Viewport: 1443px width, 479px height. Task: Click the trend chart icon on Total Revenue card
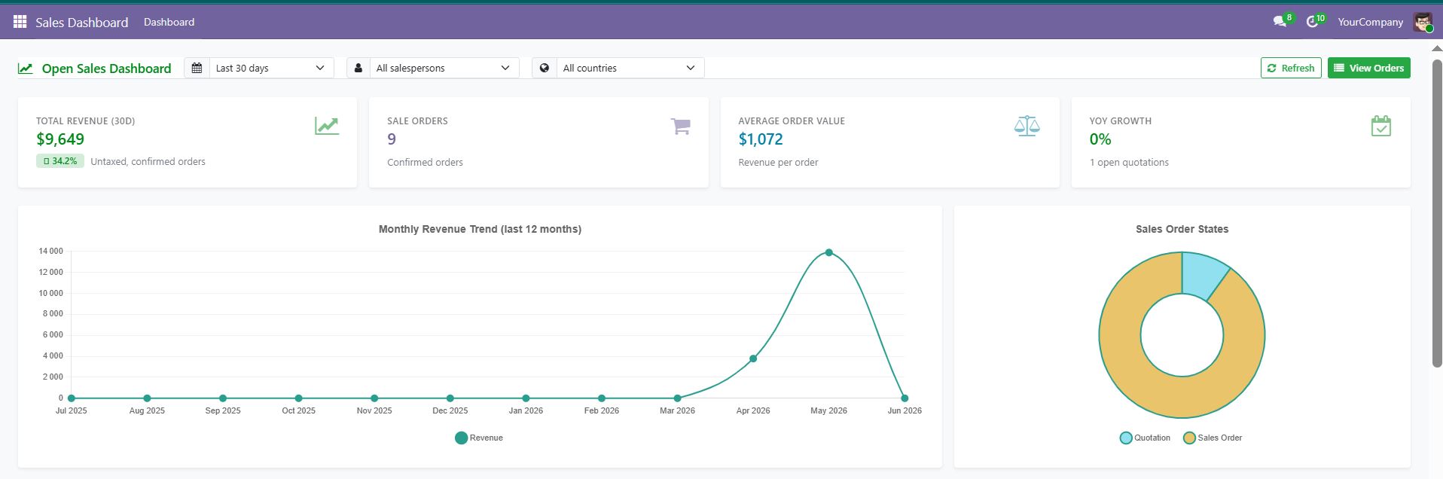[x=327, y=126]
